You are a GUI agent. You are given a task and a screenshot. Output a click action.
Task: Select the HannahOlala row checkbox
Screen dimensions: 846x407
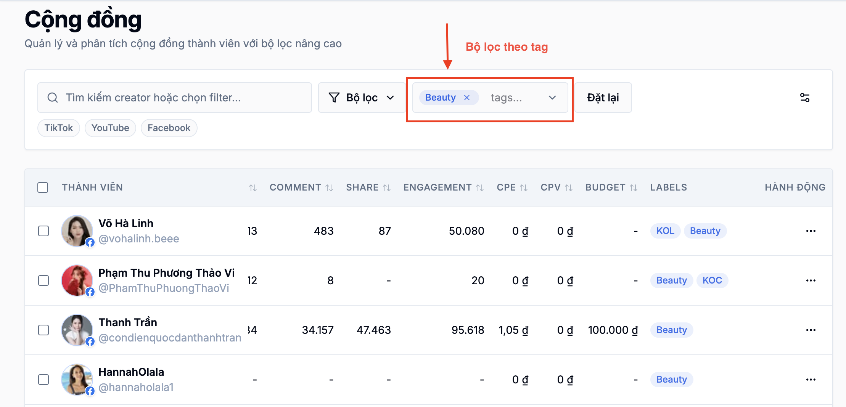pos(43,380)
